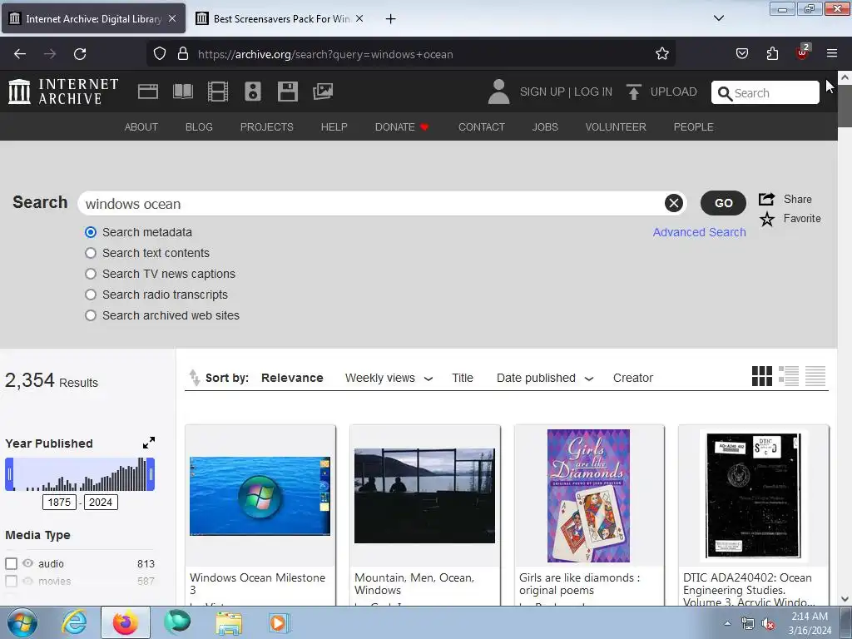Switch to Best Screensavers Pack tab
The width and height of the screenshot is (852, 639).
(x=281, y=18)
